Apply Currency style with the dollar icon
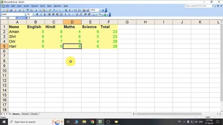Screen dimensions: 223x125 point(66,14)
